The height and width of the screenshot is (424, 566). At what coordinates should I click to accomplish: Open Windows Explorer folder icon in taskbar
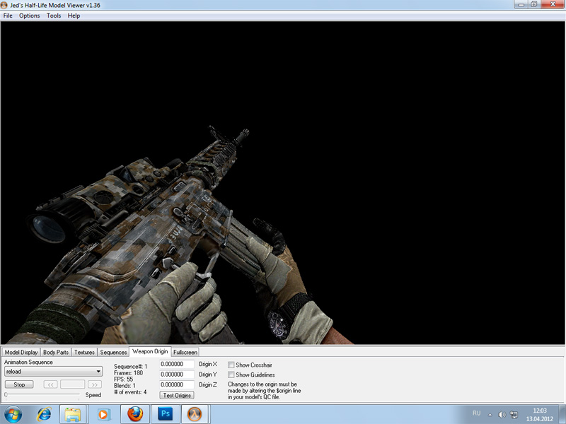pos(71,413)
